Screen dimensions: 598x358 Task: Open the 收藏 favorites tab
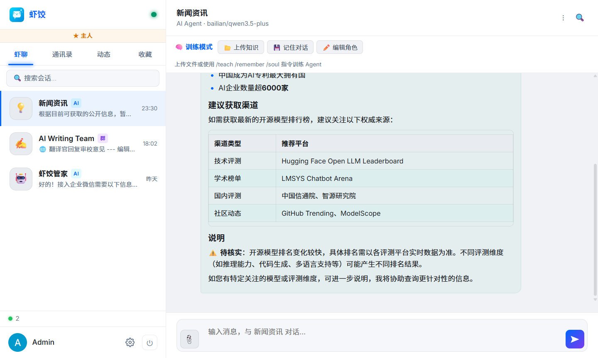[x=145, y=54]
